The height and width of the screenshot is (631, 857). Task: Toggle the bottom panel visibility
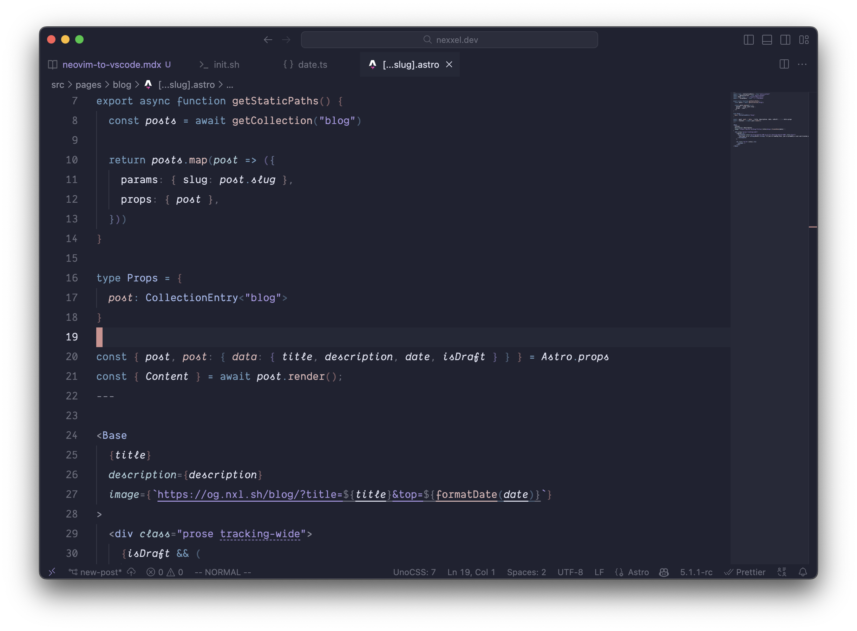coord(767,39)
